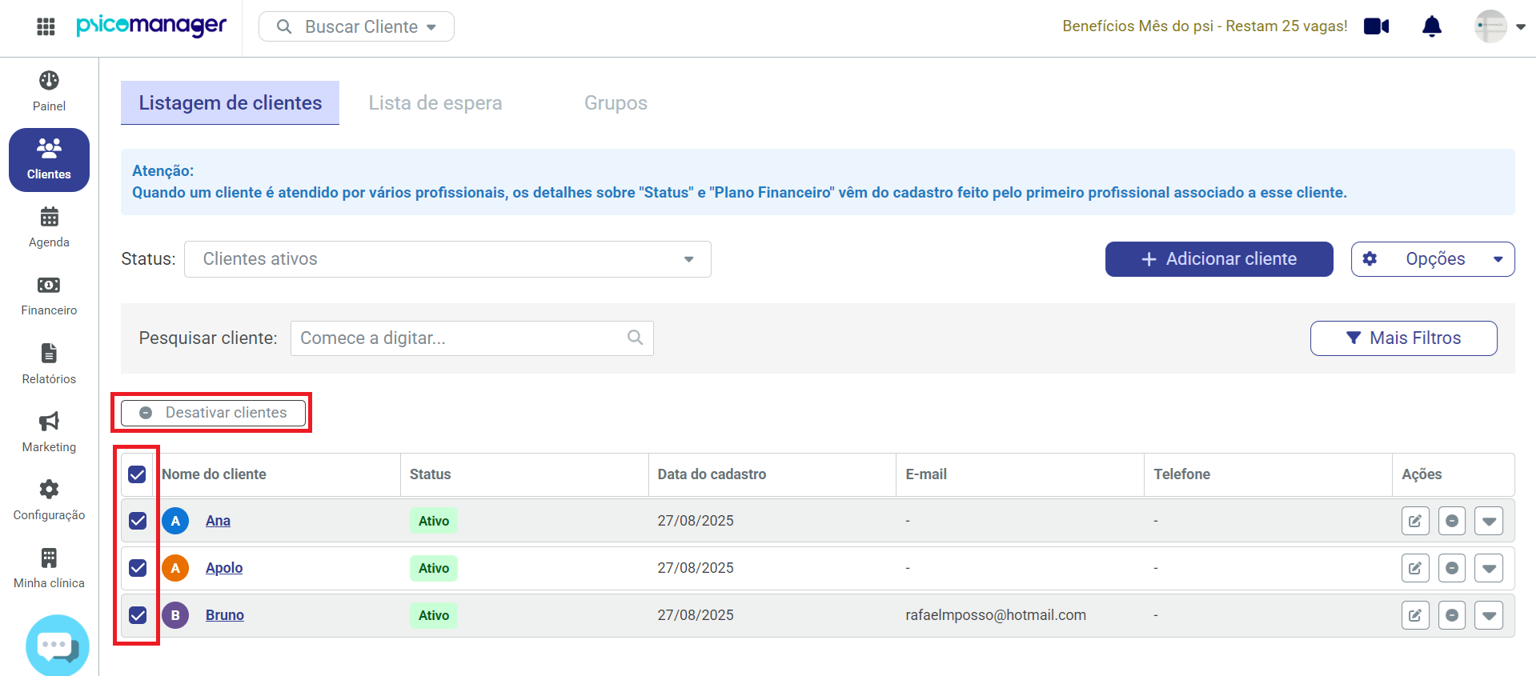Open the user avatar profile menu
The width and height of the screenshot is (1536, 676).
point(1499,26)
